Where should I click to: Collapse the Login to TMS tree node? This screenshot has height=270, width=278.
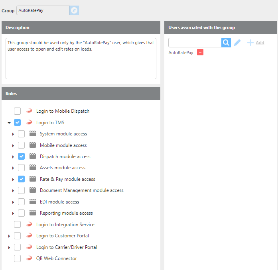tap(9, 123)
